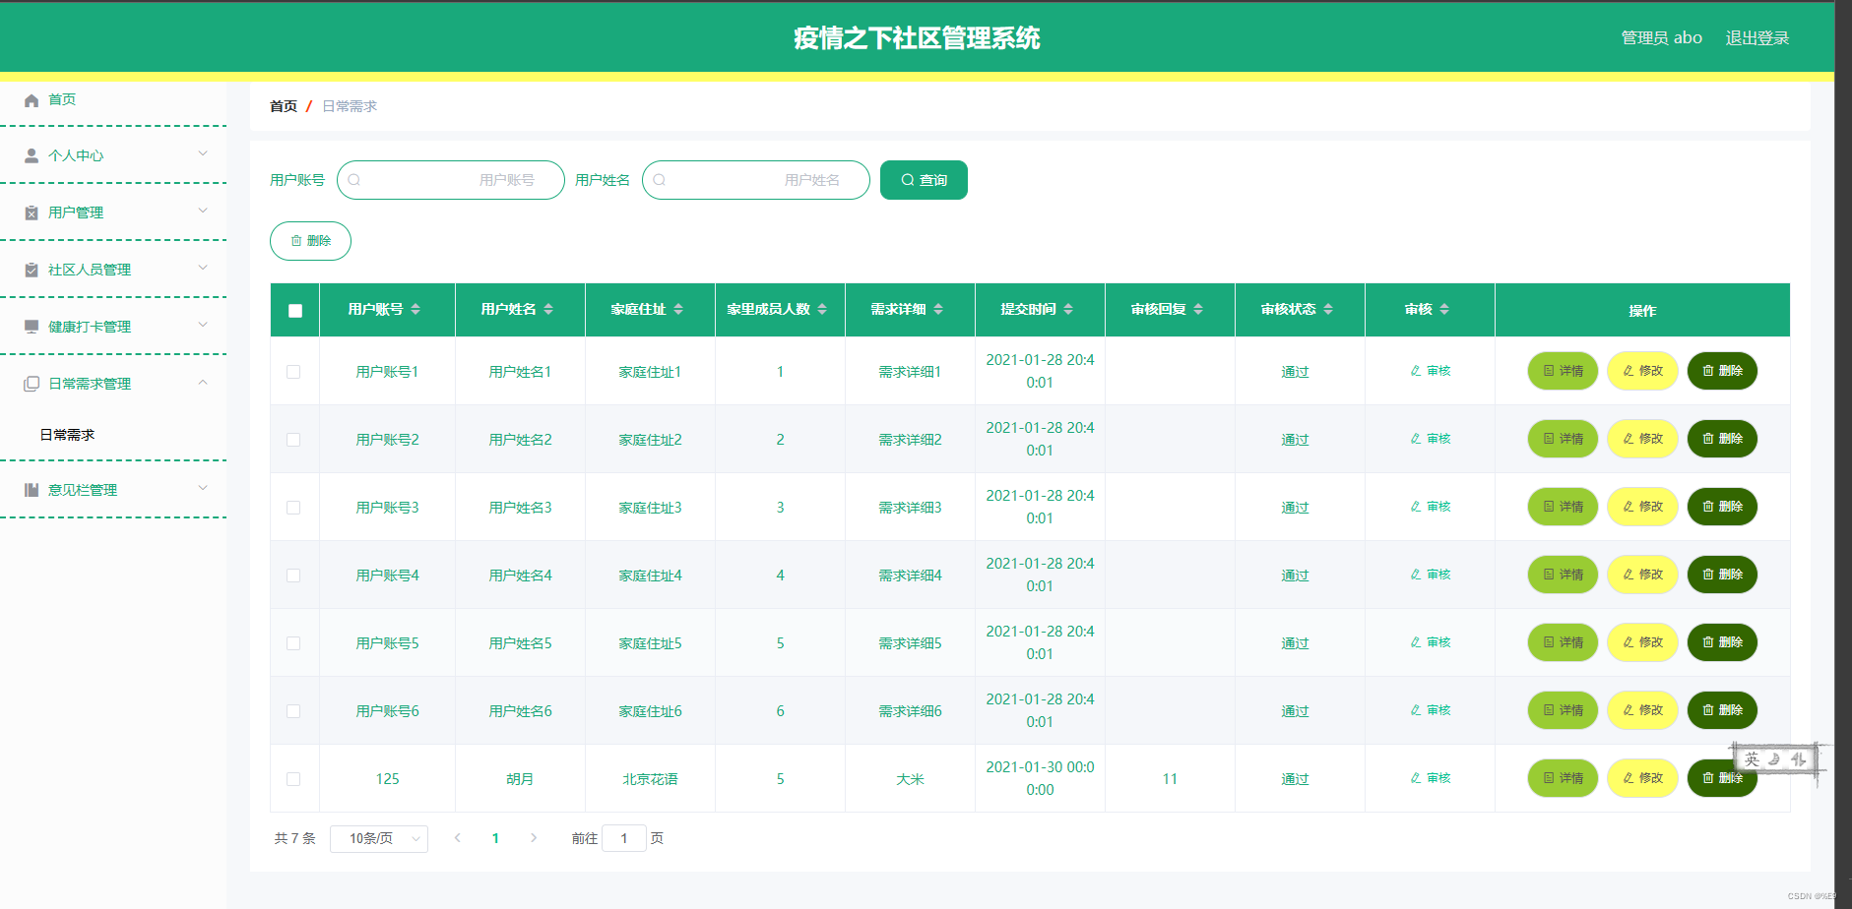Click the search icon inside 用户账号 field
1852x909 pixels.
354,180
